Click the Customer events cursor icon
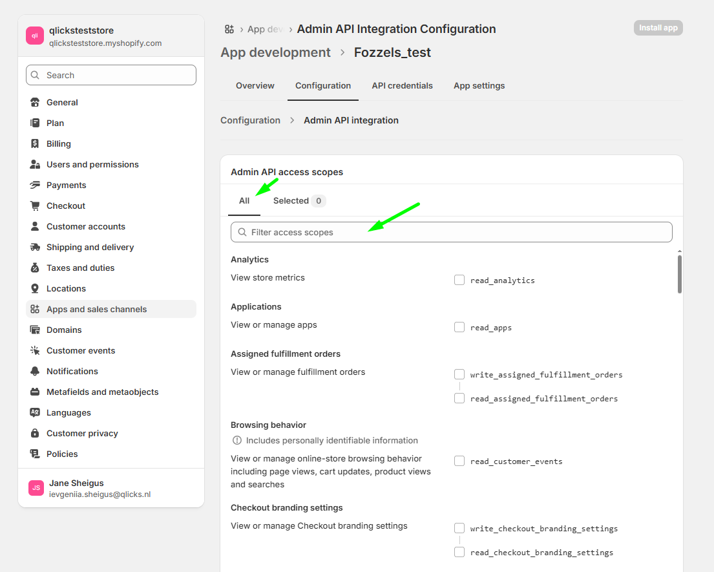 35,351
